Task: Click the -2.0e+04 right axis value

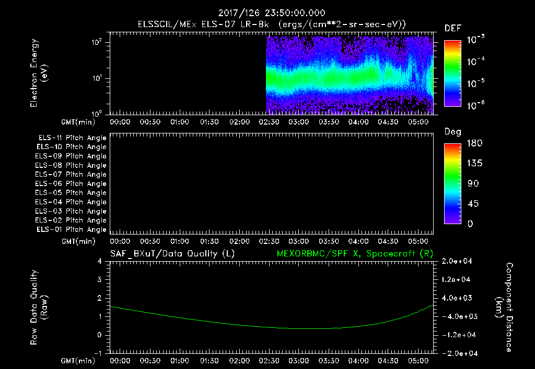Action: [x=459, y=353]
